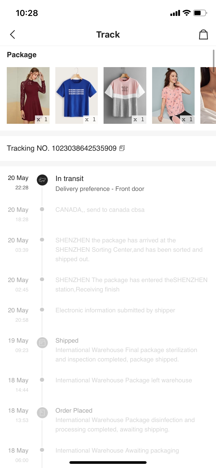This screenshot has height=468, width=216.
Task: Tap the back arrow icon
Action: pyautogui.click(x=13, y=34)
